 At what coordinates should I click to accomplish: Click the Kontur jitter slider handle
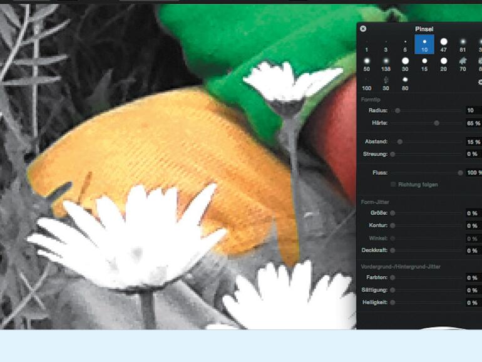pyautogui.click(x=392, y=225)
